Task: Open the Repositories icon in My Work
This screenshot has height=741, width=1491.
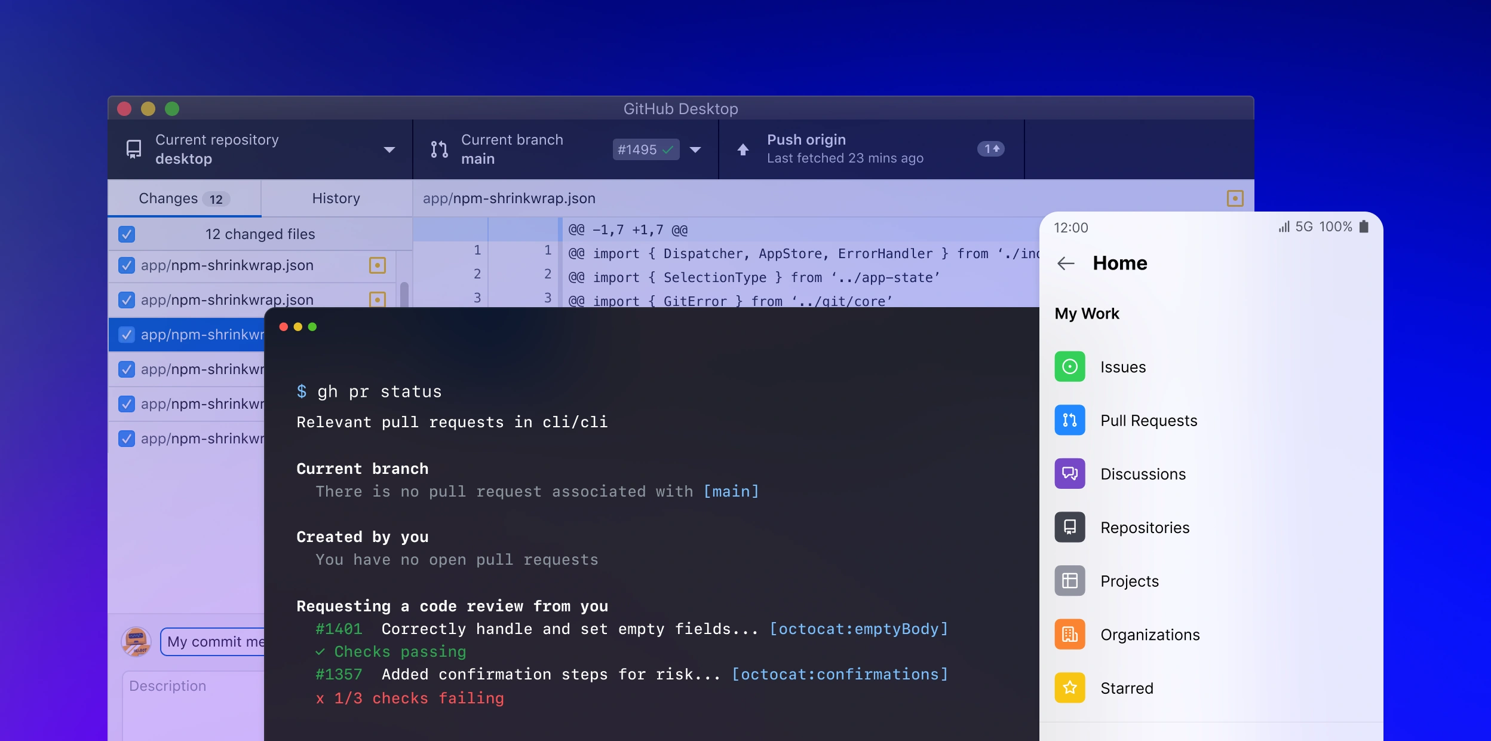Action: 1070,527
